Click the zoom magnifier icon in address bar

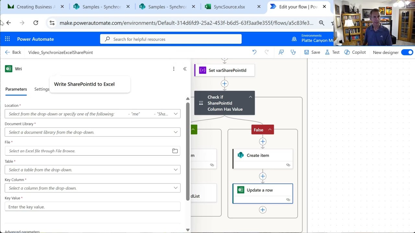point(322,23)
